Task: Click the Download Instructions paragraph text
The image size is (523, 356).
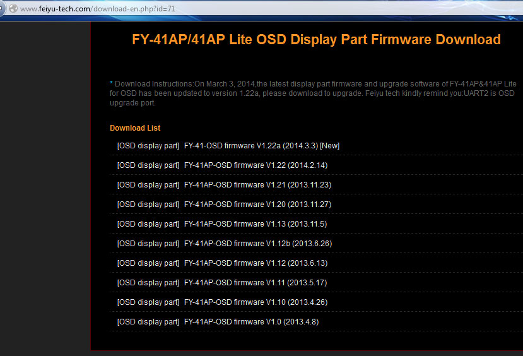Action: (x=313, y=93)
